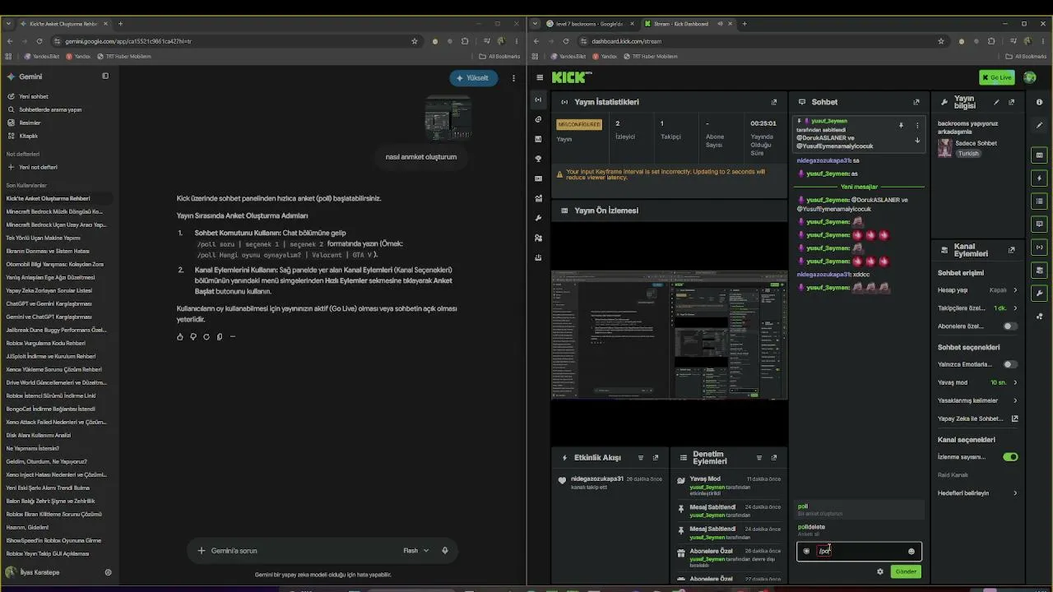Open the uploaded image thumbnail in Gemini chat
Viewport: 1053px width, 592px height.
click(448, 118)
